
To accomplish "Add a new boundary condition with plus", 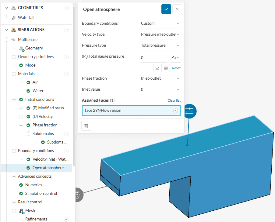I will pyautogui.click(x=66, y=151).
